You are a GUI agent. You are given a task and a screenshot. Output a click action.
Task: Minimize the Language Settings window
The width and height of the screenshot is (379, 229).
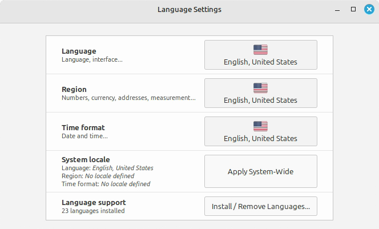point(338,9)
